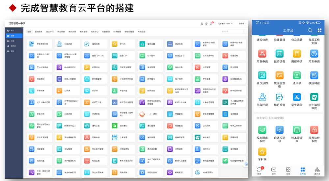Screen dimensions: 329x181
Task: Tap 文档 tab in phone bottom bar
Action: point(288,171)
